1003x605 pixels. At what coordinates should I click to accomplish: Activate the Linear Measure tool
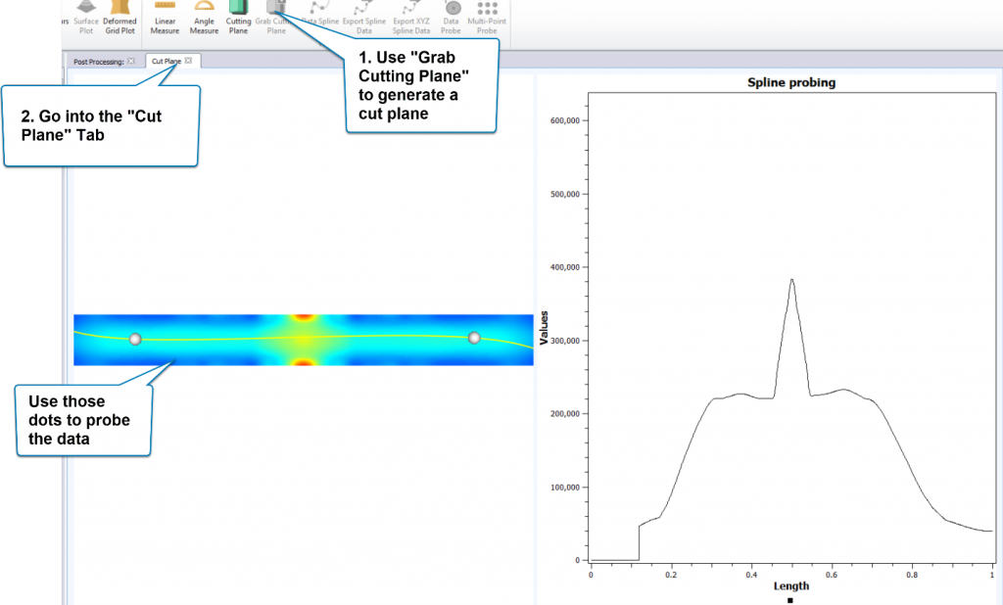click(x=167, y=18)
